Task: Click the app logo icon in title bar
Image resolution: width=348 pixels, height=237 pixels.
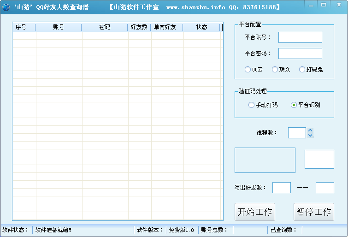Action: [6, 7]
